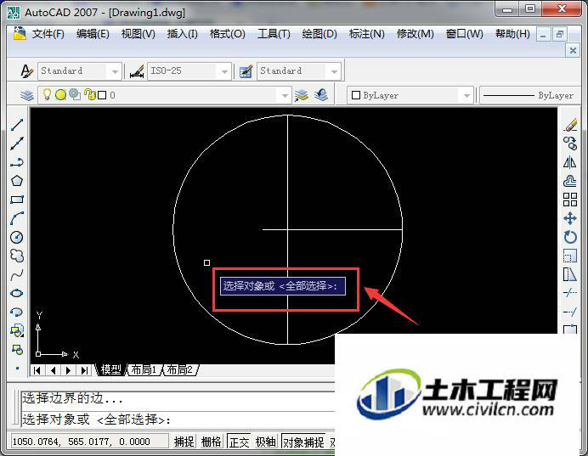This screenshot has height=456, width=588.
Task: Toggle layer 0 on/off lightbulb
Action: coord(47,94)
